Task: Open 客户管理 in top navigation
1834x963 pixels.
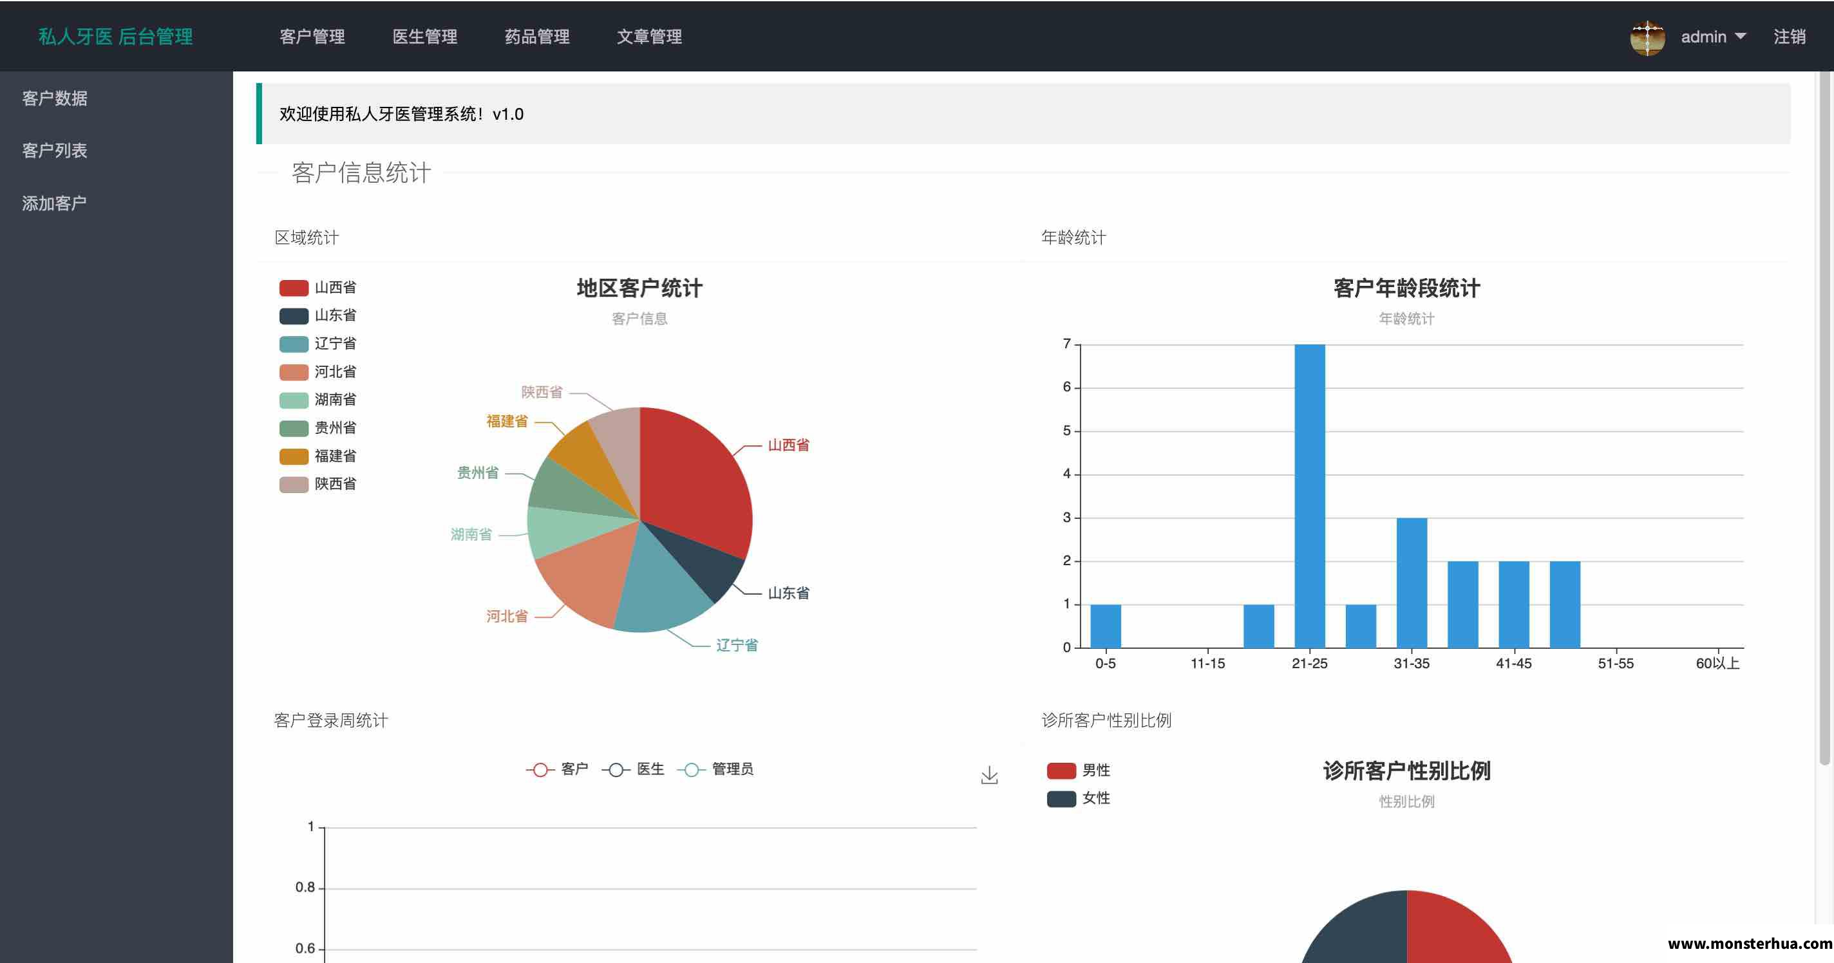Action: (312, 37)
